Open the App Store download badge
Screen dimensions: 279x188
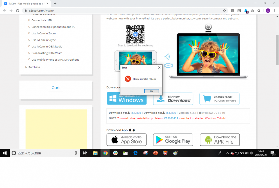126,140
